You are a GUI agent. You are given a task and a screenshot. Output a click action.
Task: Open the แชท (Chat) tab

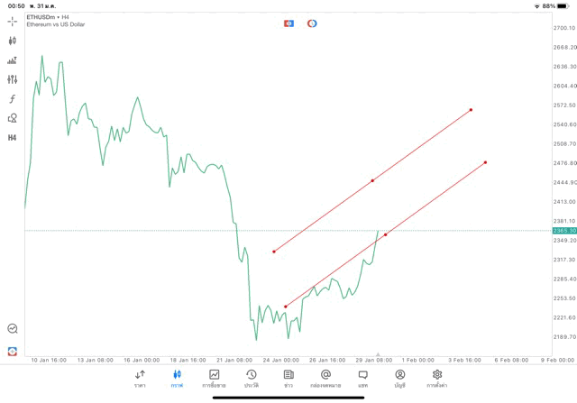tap(362, 379)
